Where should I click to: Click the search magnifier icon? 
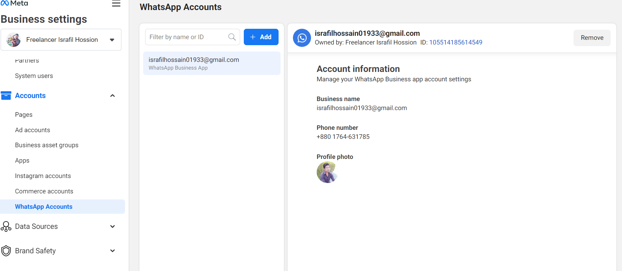pyautogui.click(x=232, y=37)
